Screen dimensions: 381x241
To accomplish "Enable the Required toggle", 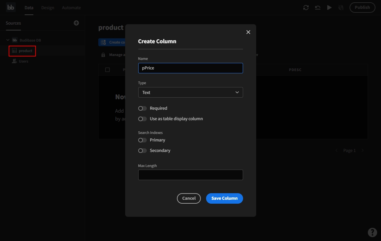I will point(143,108).
